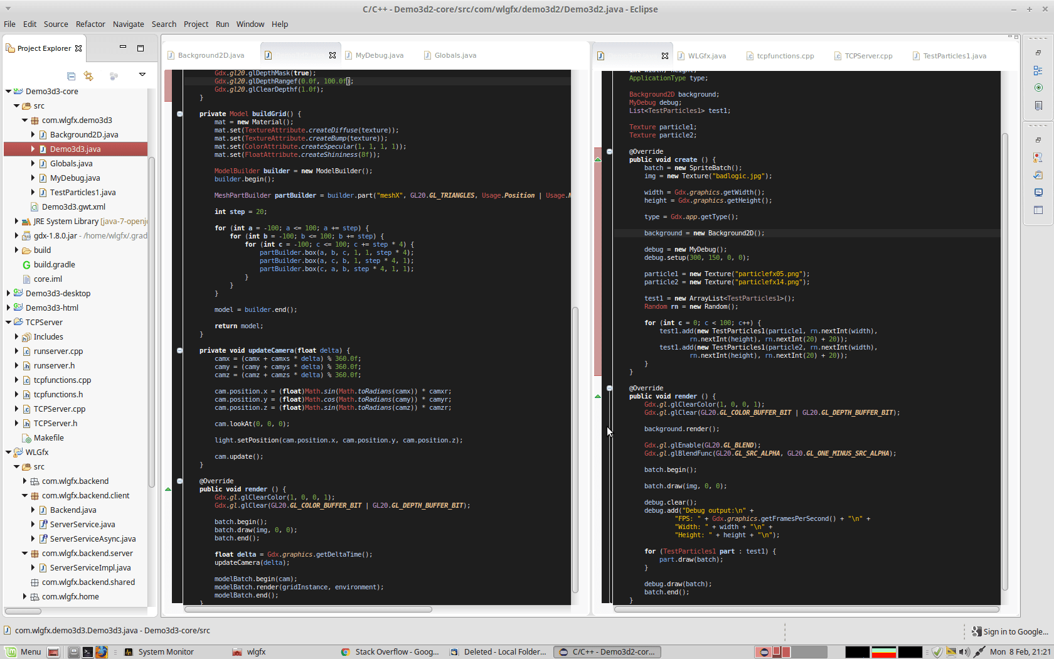Click override marker beside right editor render
This screenshot has height=659, width=1054.
point(598,396)
